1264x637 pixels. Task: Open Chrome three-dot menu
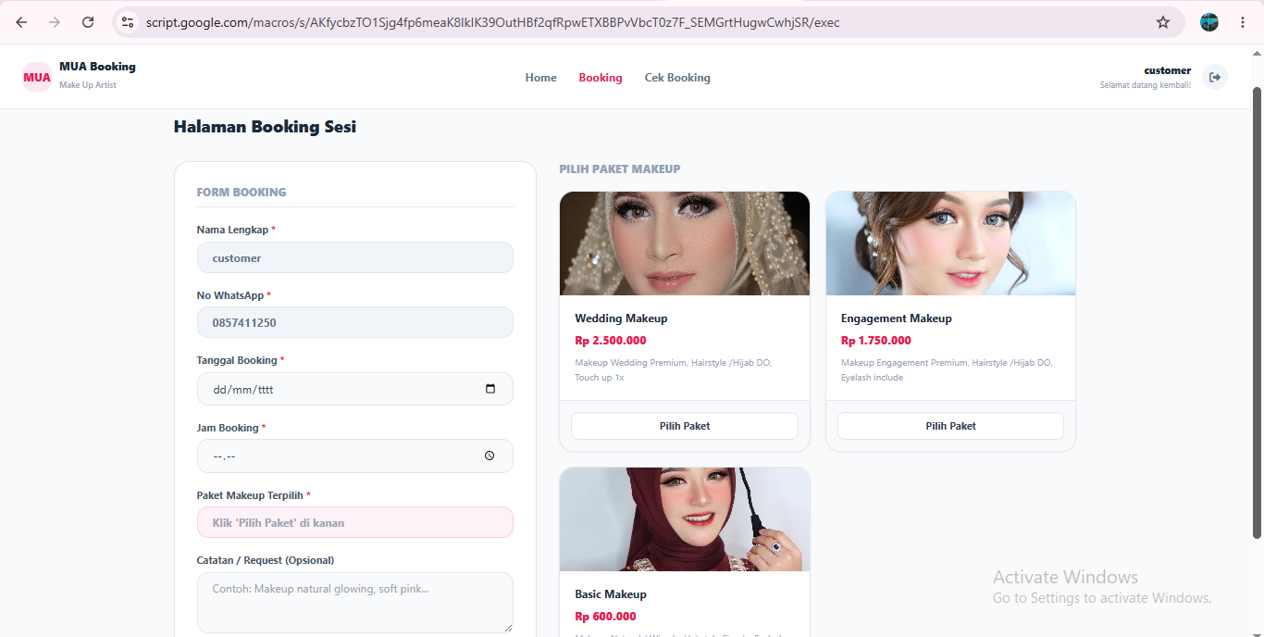[1243, 22]
